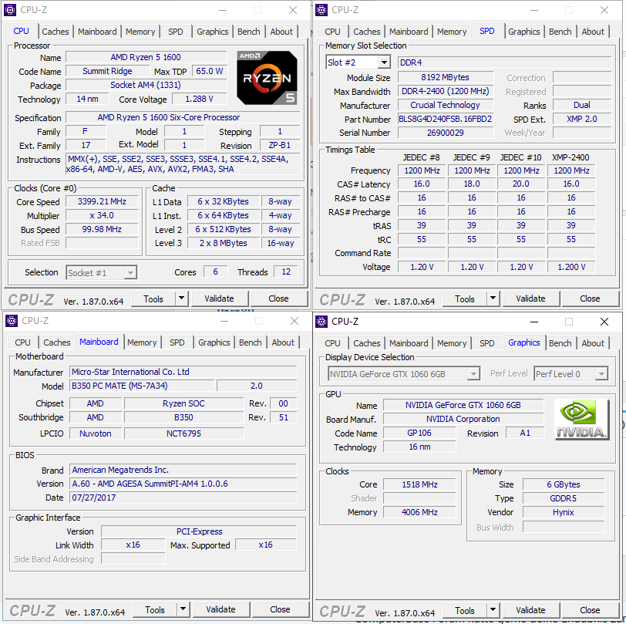Click the Summit Ridge code name value
Screen dimensions: 626x624
[x=107, y=71]
